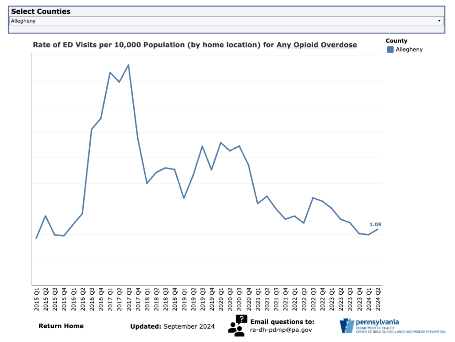Click the Allegheny county selection field
The height and width of the screenshot is (342, 455).
tap(214, 21)
